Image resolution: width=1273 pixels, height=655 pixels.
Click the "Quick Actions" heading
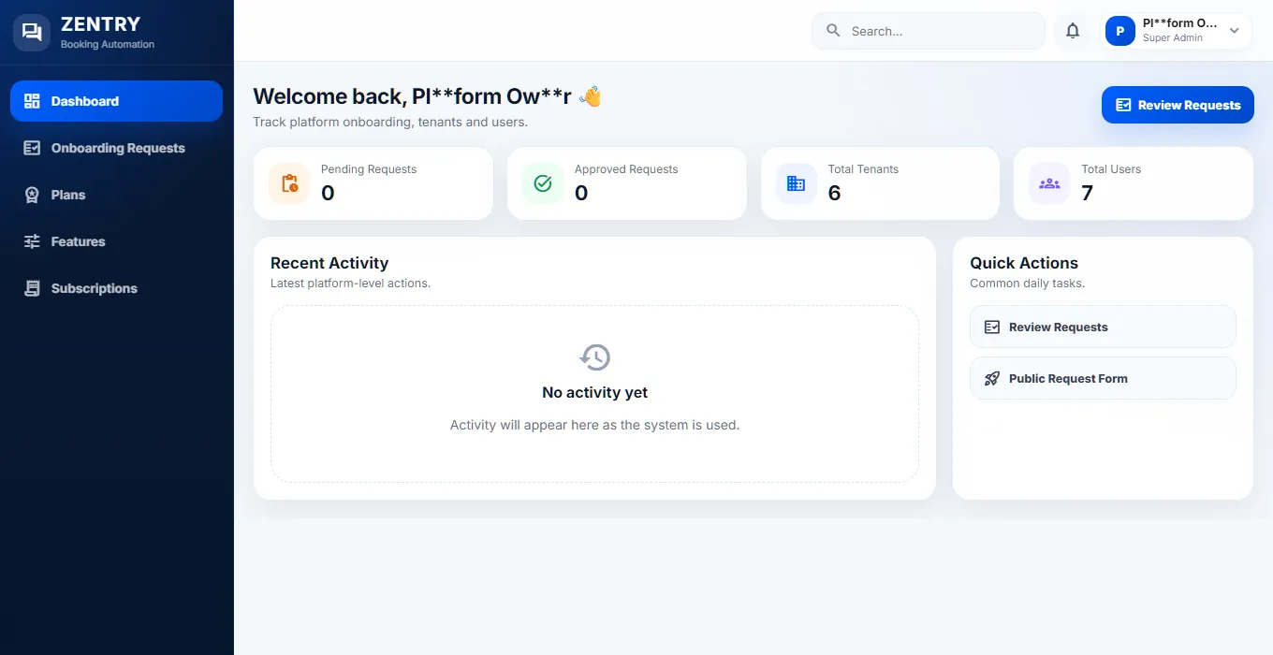pos(1024,263)
